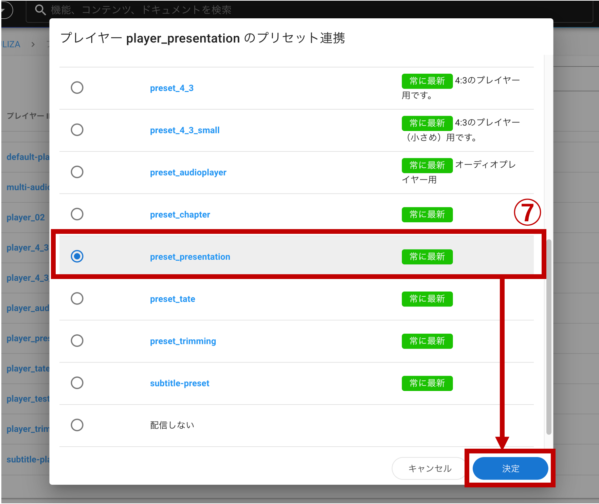Screen dimensions: 599x504
Task: Click the 常に最新 badge for preset_4_3_small
Action: point(427,123)
